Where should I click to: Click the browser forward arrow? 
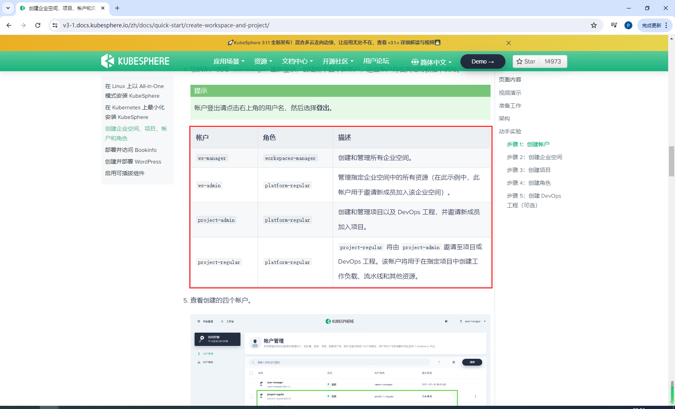[x=23, y=25]
